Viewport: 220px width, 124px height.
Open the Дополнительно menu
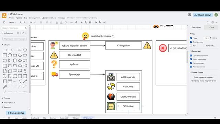49,18
